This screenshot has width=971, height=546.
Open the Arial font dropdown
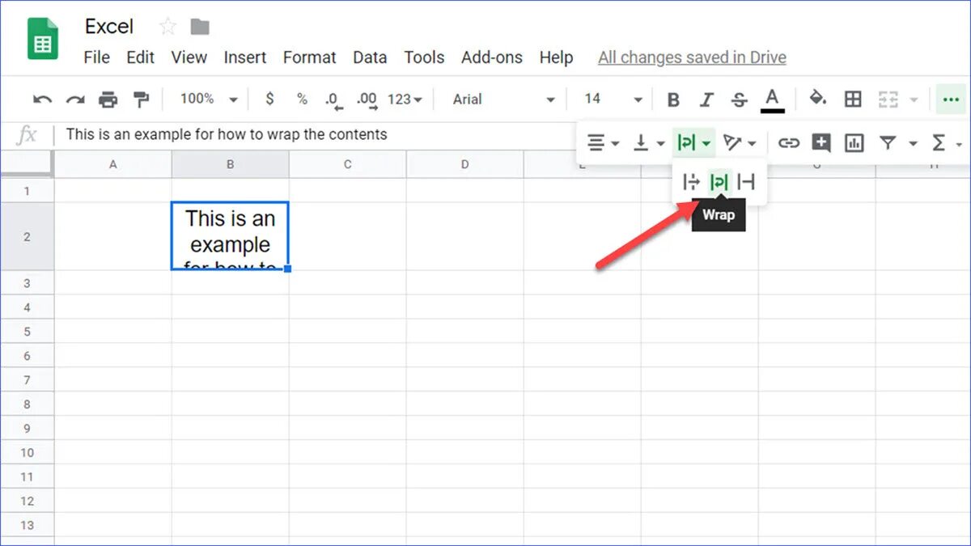pyautogui.click(x=504, y=99)
